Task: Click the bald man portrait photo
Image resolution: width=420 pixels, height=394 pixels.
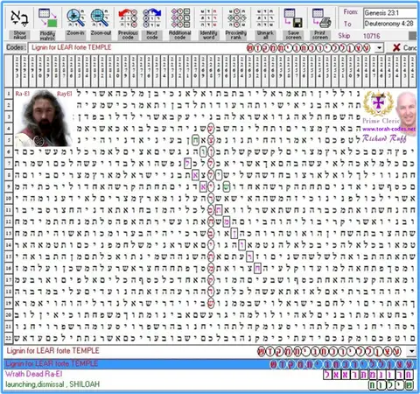Action: coord(407,112)
